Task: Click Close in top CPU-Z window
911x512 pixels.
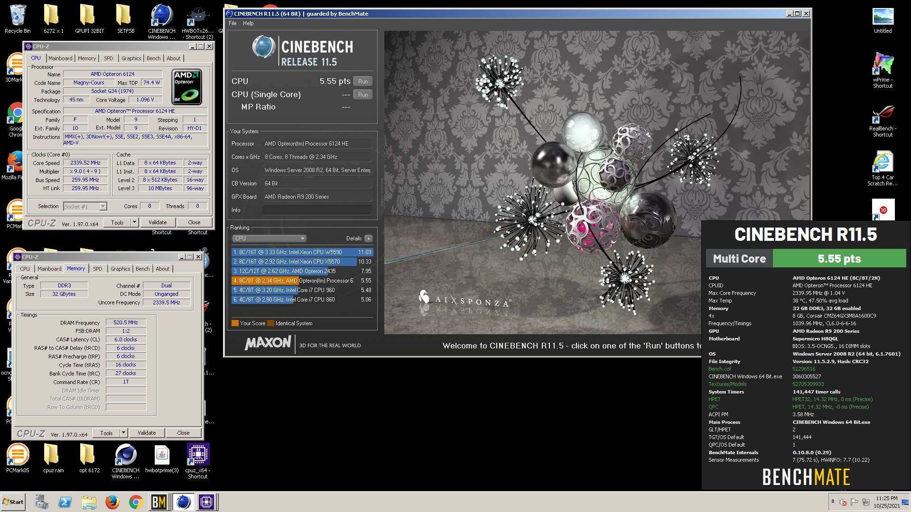Action: tap(194, 222)
